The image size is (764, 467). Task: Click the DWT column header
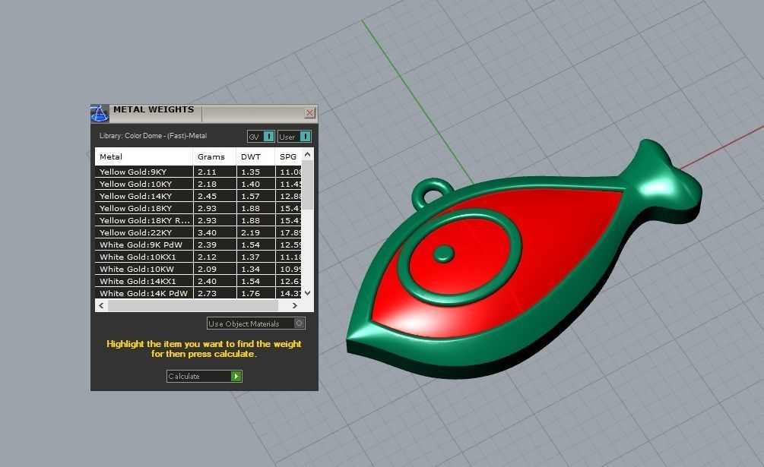pyautogui.click(x=255, y=156)
